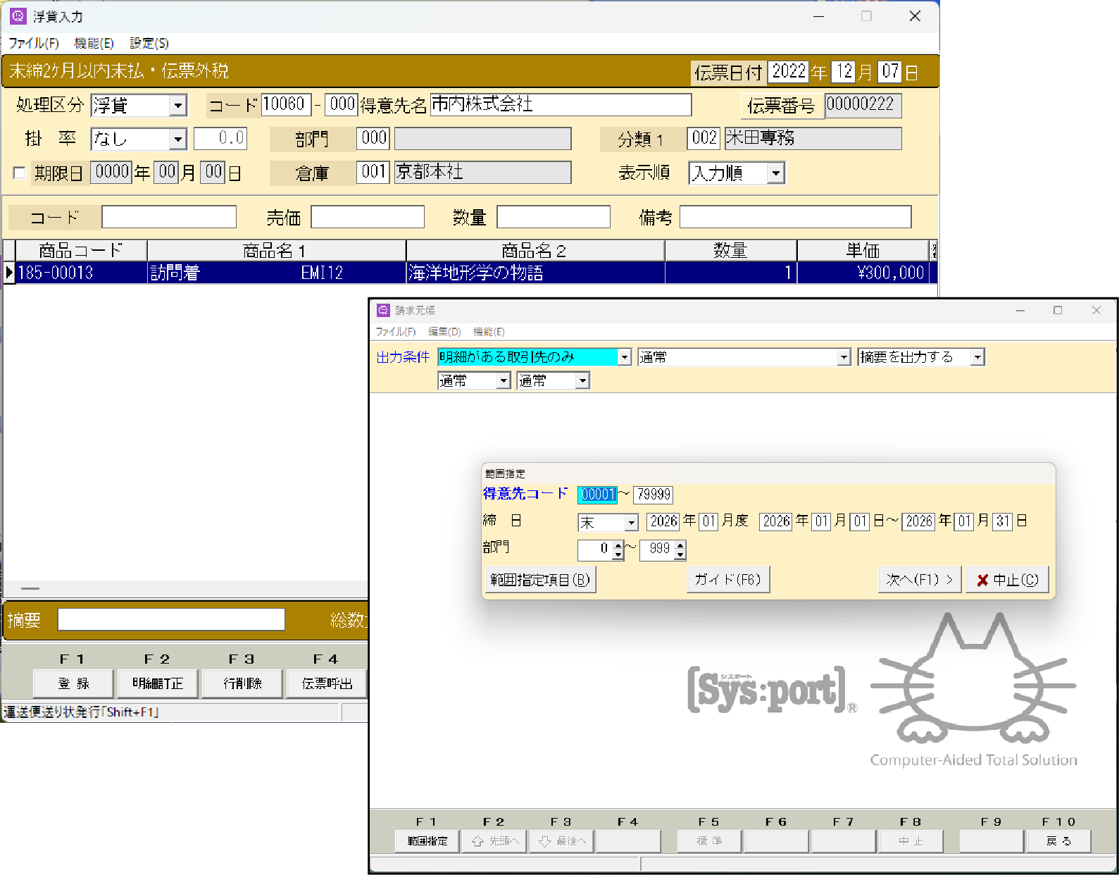Click the 締日 month field 01 before 月度
The image size is (1119, 875).
pos(708,521)
